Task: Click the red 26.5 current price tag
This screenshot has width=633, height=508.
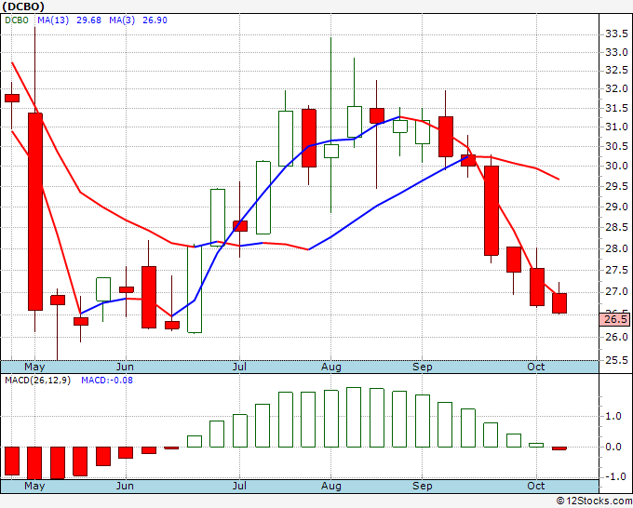Action: click(616, 319)
